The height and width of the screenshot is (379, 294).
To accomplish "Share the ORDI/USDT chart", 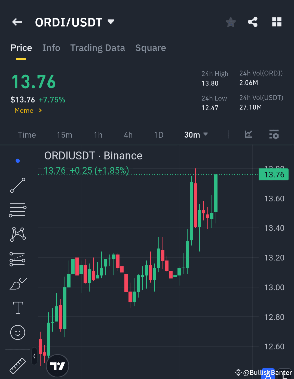I will point(253,22).
